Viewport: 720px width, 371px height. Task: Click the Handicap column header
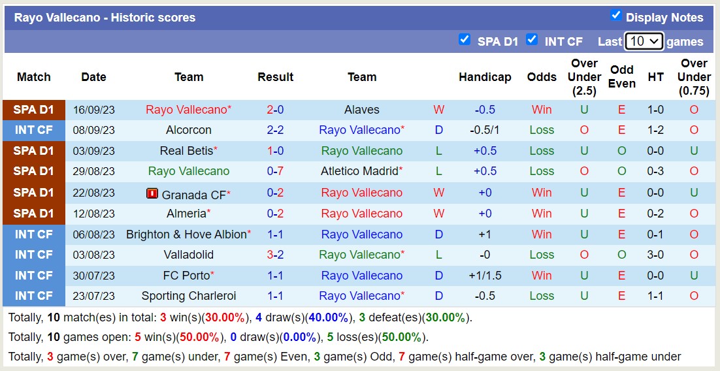click(485, 77)
